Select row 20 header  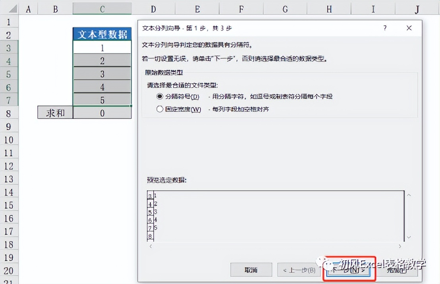9,271
